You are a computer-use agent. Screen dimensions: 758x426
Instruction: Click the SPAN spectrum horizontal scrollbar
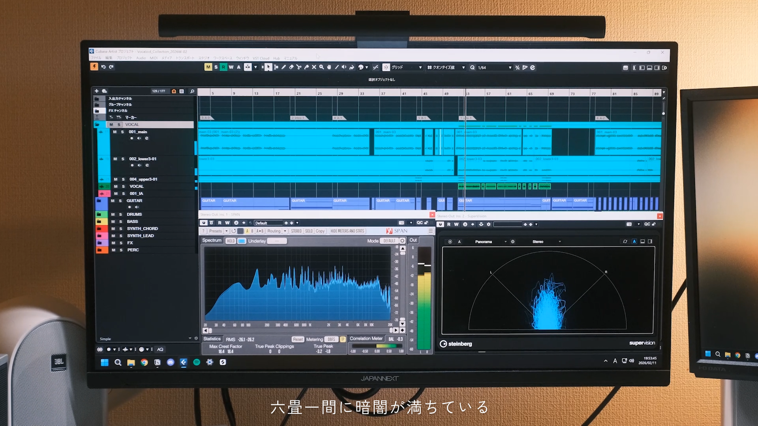[300, 331]
